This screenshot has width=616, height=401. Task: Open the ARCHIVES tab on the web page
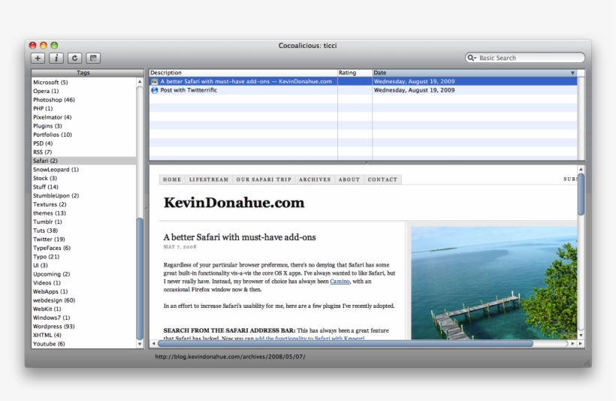point(315,179)
